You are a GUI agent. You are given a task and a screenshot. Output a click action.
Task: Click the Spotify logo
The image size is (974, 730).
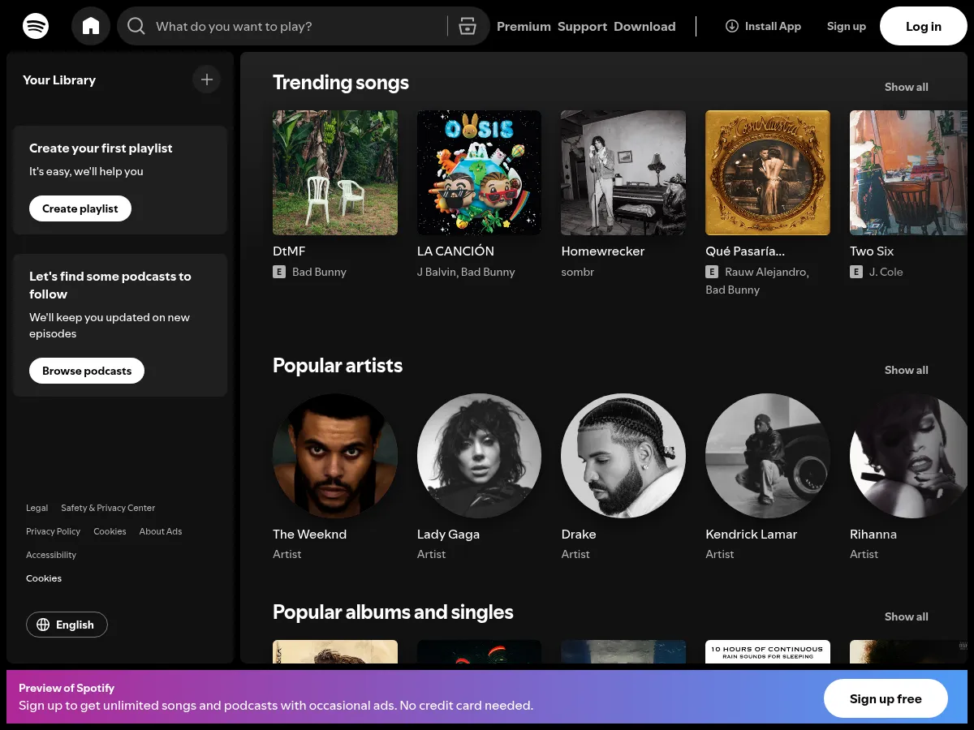[x=36, y=25]
